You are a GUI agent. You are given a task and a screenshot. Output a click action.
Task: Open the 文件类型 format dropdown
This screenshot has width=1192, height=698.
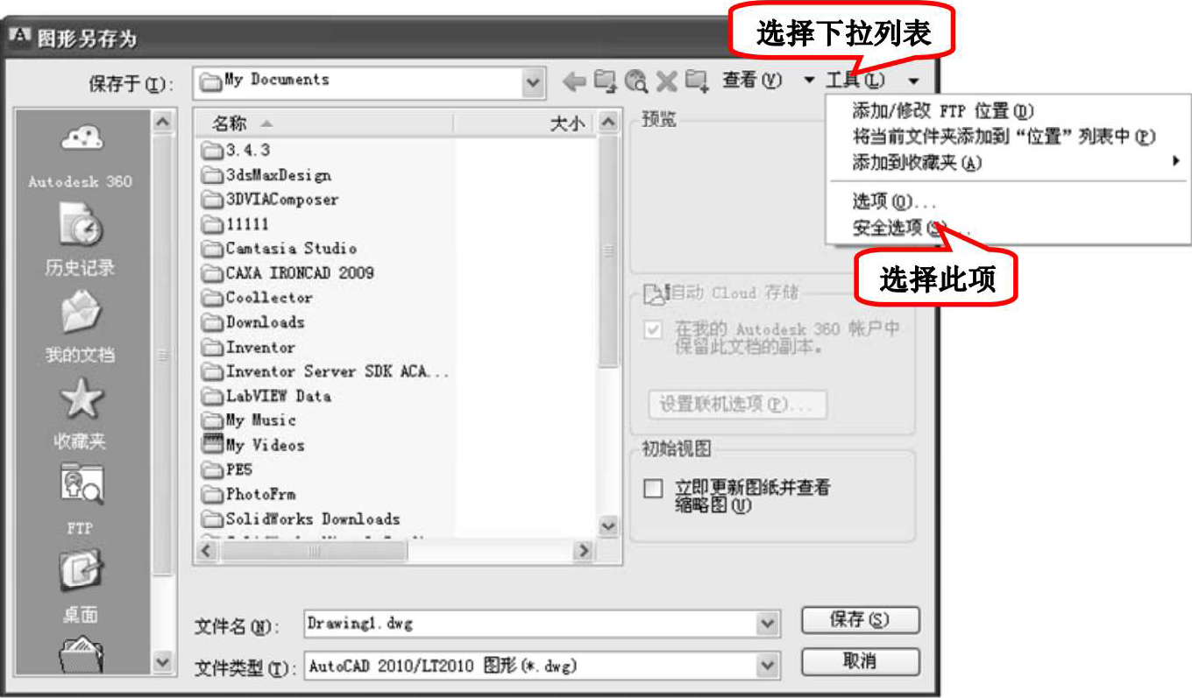point(768,666)
